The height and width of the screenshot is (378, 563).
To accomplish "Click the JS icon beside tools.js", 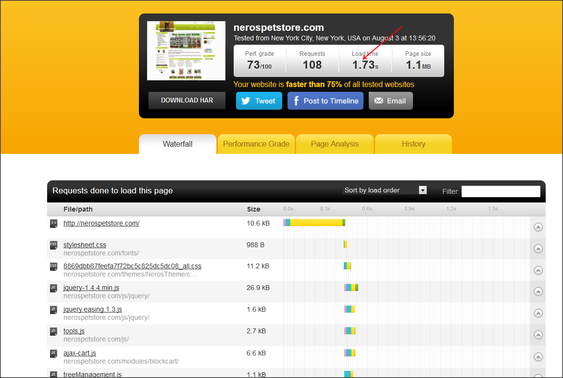I will (53, 331).
